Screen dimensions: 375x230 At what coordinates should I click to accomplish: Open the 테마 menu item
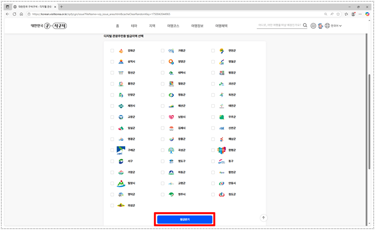tap(134, 26)
